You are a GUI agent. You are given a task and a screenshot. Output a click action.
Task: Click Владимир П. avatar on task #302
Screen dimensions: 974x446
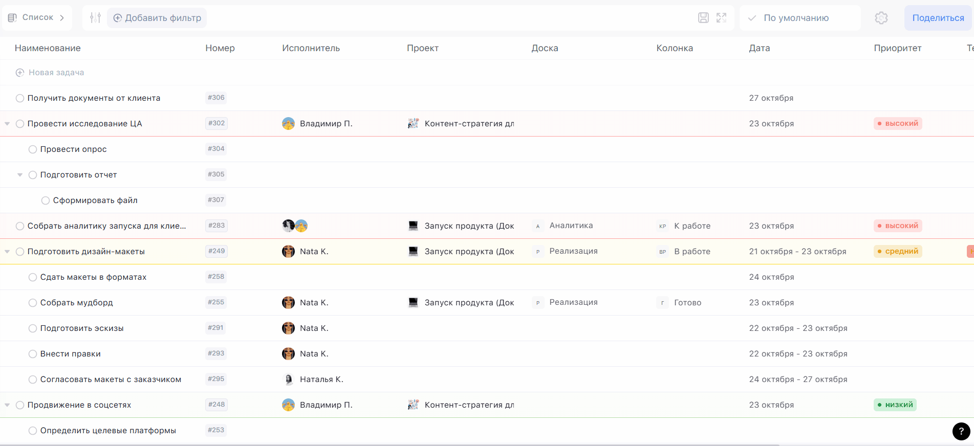288,124
